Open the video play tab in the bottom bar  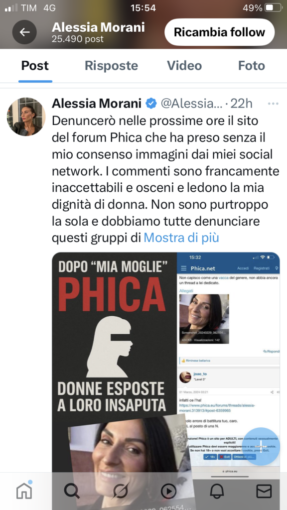(x=168, y=492)
